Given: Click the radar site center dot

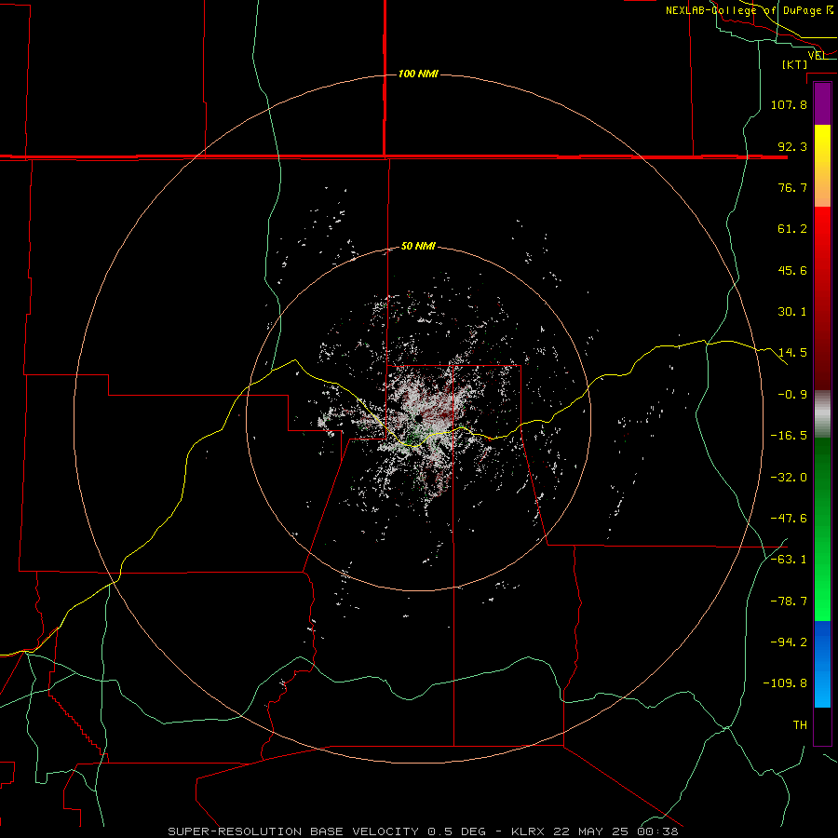Looking at the screenshot, I should (x=417, y=420).
